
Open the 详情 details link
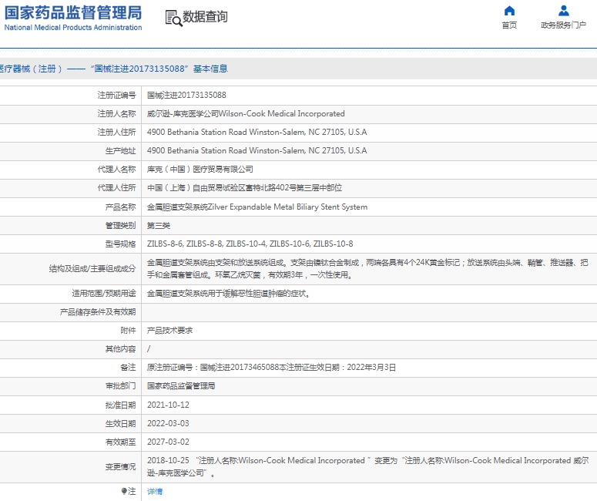coord(155,491)
